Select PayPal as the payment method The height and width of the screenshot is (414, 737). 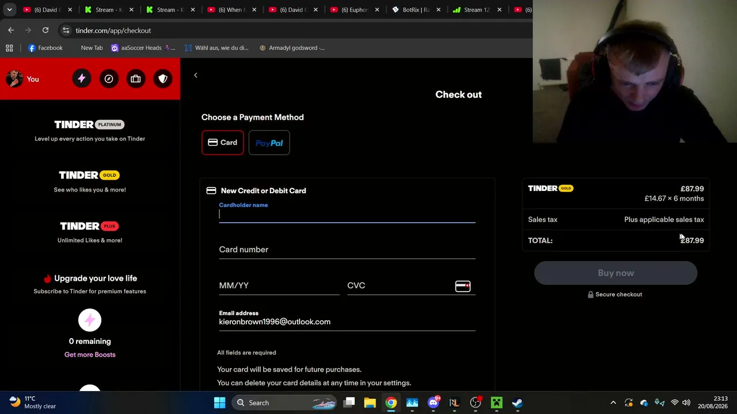click(269, 143)
